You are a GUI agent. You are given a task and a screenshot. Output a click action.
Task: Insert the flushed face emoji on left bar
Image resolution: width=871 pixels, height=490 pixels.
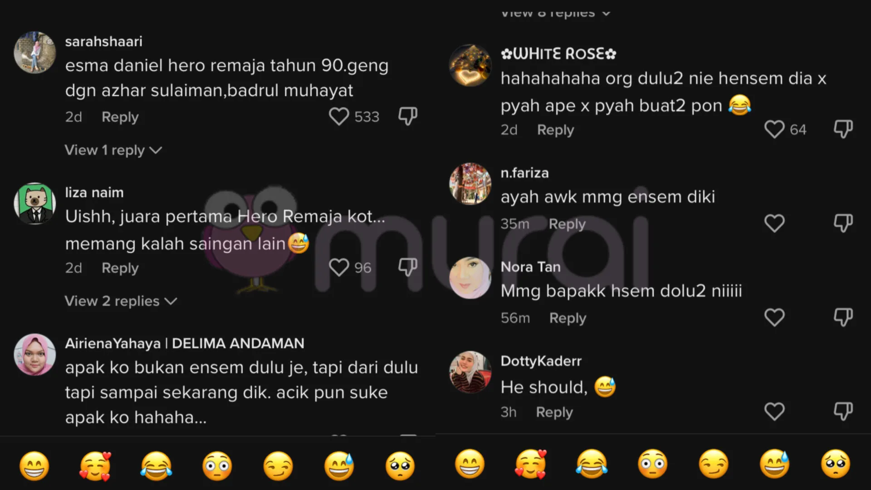click(x=217, y=466)
